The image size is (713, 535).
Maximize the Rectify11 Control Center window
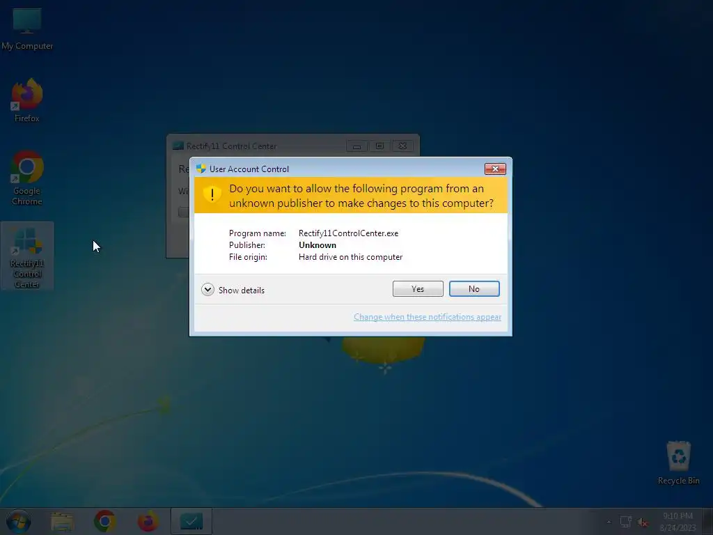379,146
